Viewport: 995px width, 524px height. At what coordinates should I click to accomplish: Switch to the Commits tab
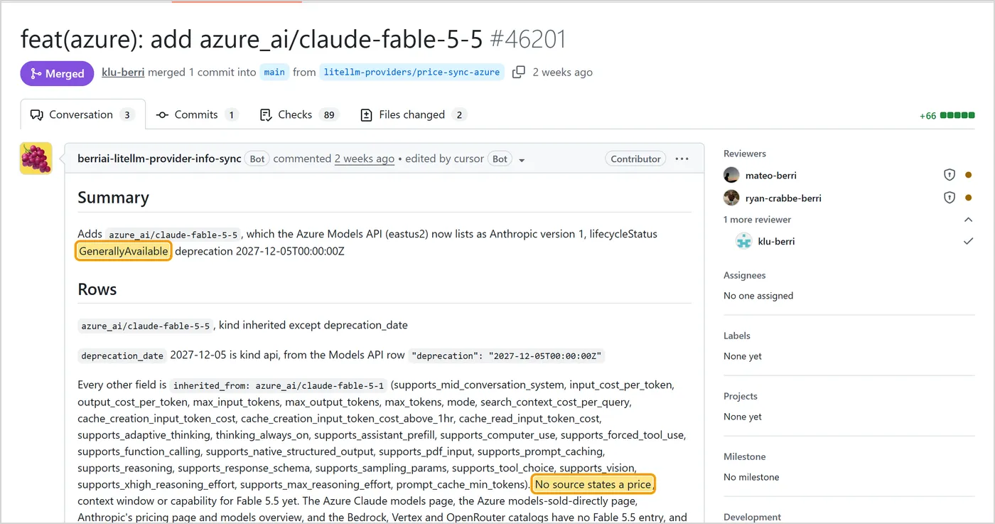point(197,114)
